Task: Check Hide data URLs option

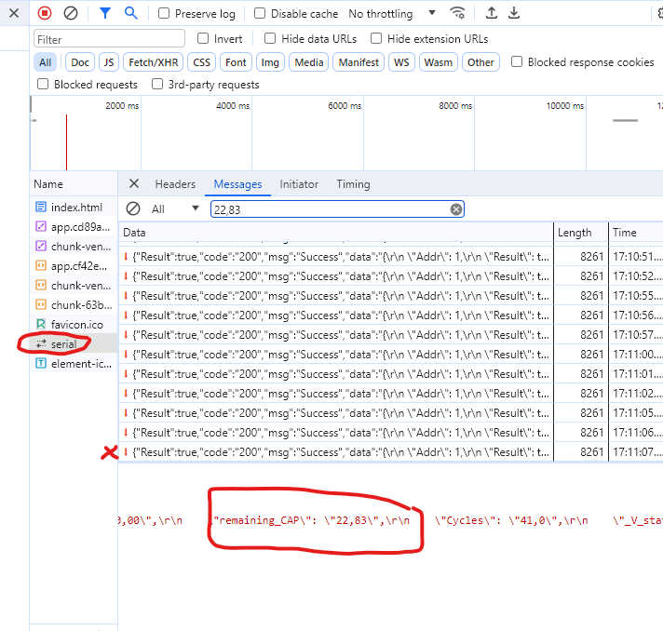Action: [270, 39]
